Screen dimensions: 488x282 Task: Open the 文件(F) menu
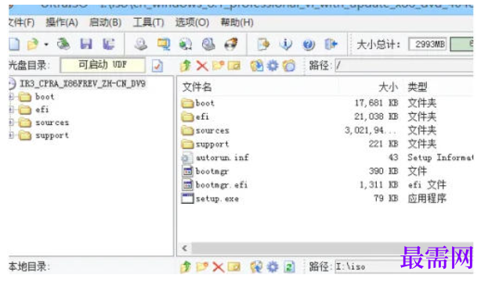pyautogui.click(x=21, y=23)
